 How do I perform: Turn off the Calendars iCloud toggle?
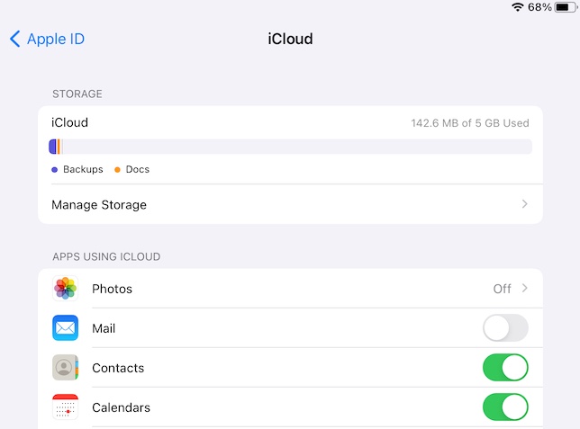click(505, 407)
